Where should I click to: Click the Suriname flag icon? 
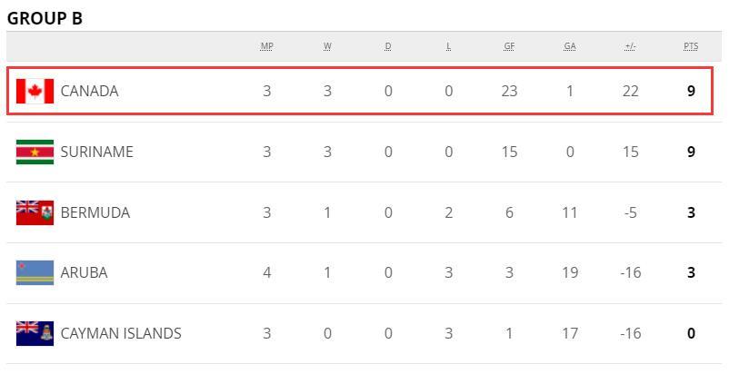tap(35, 152)
